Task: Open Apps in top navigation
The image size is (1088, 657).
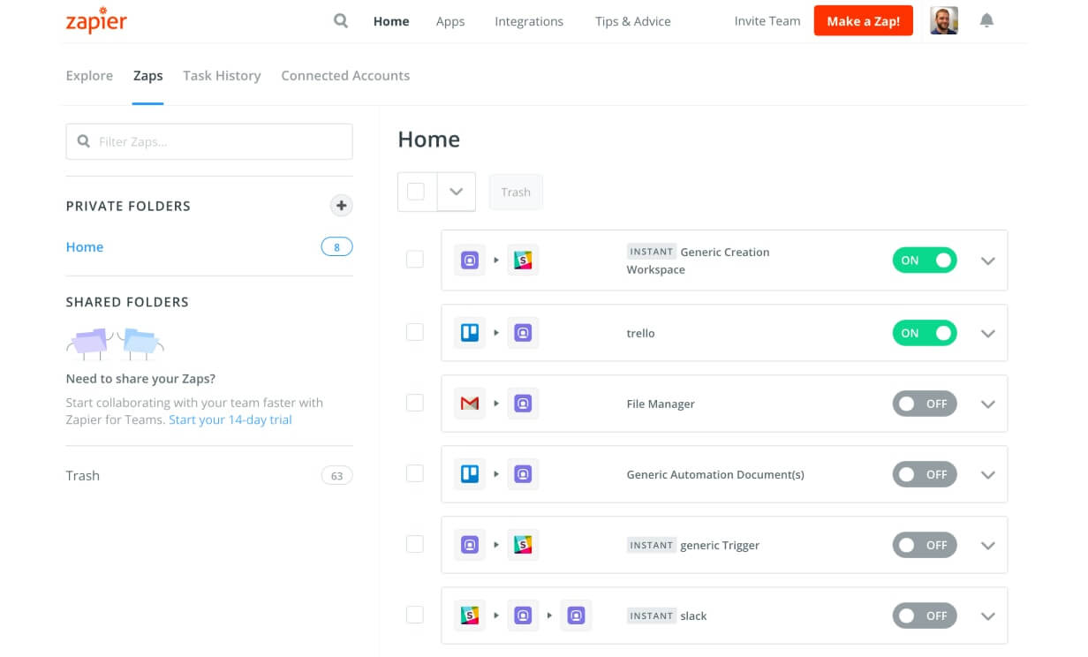Action: pyautogui.click(x=450, y=21)
